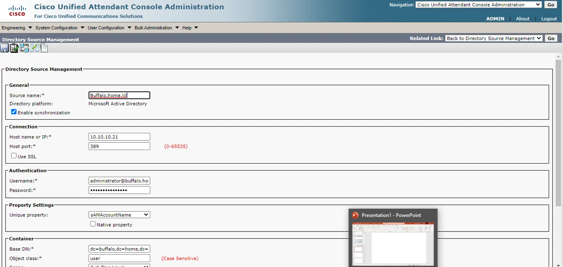Screen dimensions: 563x267
Task: Open the Unique property sAMAccountName dropdown
Action: 119,215
